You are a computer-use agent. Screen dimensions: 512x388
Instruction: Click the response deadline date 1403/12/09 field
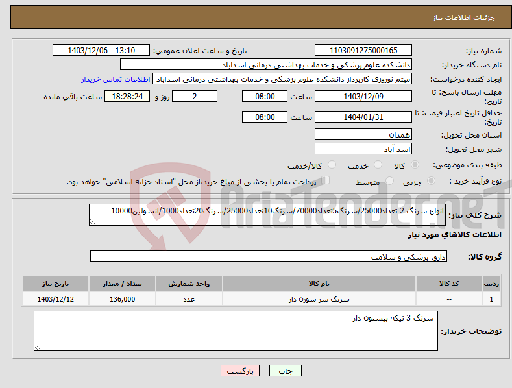pos(363,96)
